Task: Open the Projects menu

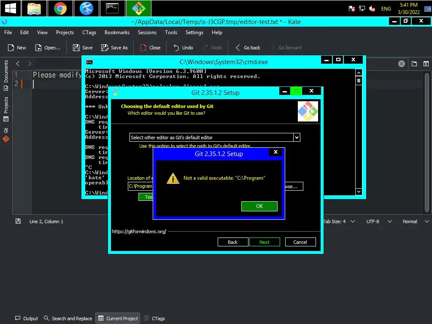Action: [x=65, y=32]
